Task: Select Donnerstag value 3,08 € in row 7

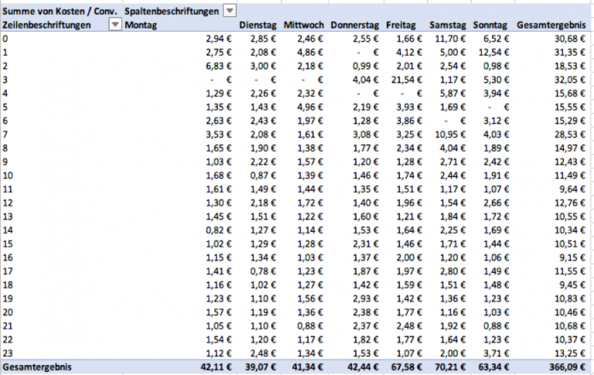Action: coord(365,135)
